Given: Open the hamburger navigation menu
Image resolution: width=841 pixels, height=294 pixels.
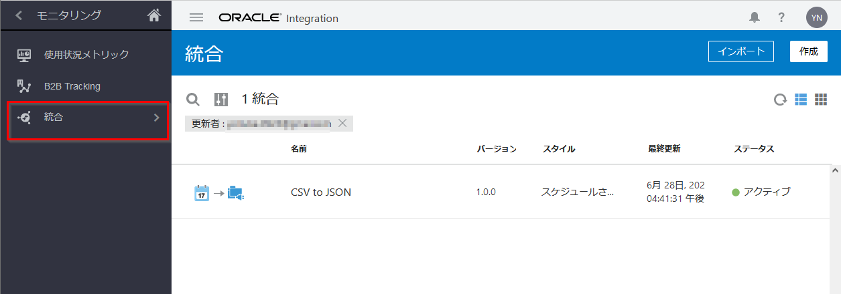Looking at the screenshot, I should (x=196, y=18).
